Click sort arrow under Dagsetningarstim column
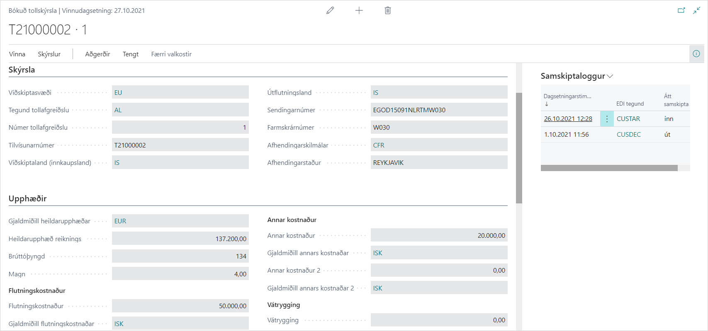708x331 pixels. tap(547, 104)
